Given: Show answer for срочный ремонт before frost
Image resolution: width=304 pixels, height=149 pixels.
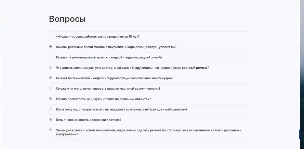Looking at the screenshot, I should [x=132, y=68].
